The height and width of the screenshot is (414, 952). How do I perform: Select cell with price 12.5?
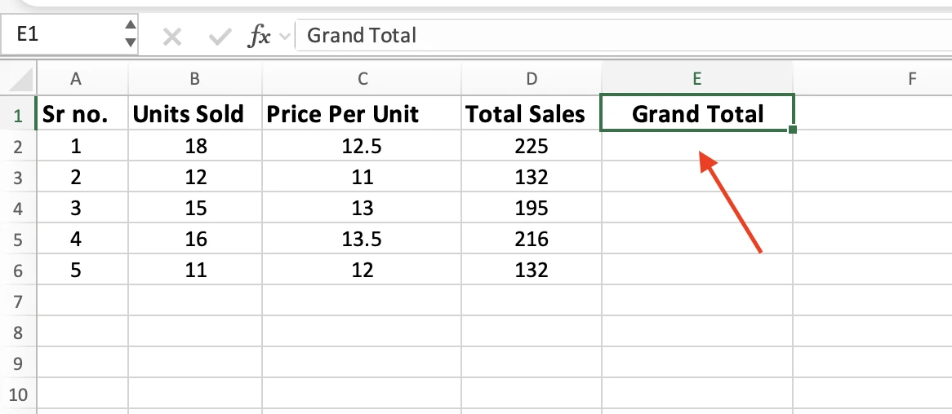point(362,146)
